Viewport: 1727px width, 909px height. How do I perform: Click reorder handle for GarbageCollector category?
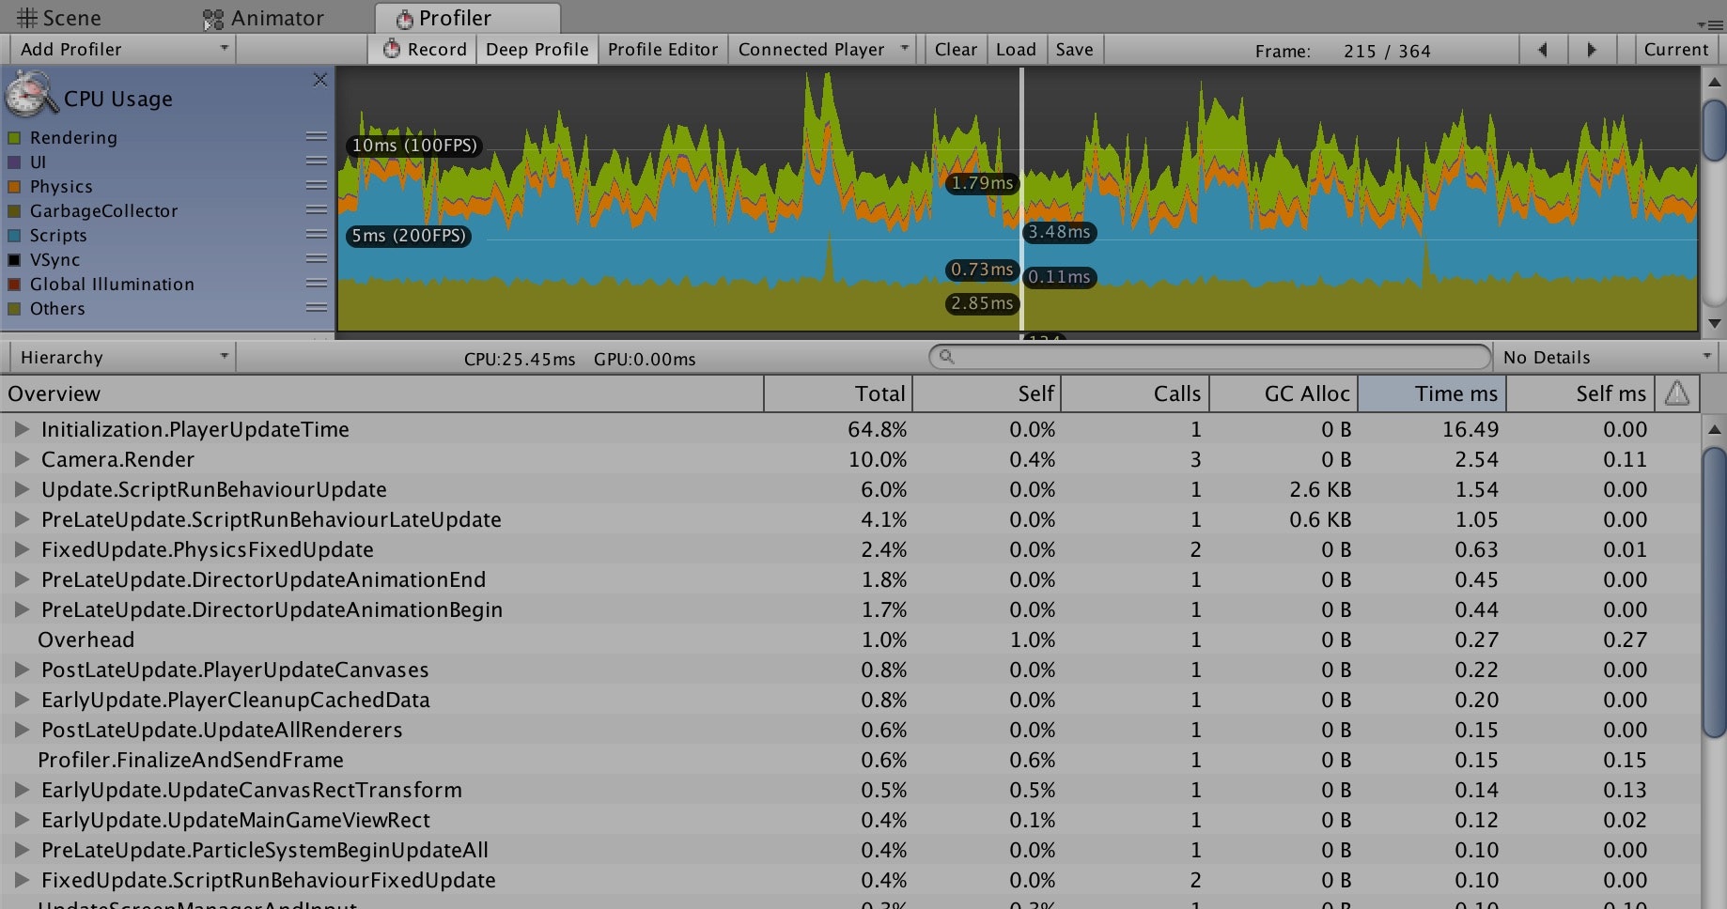tap(317, 210)
